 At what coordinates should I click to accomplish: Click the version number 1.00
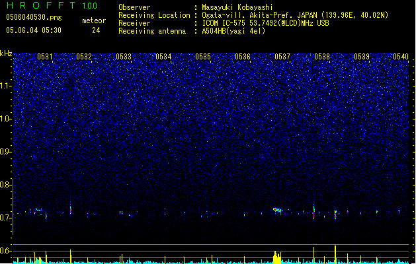[90, 6]
